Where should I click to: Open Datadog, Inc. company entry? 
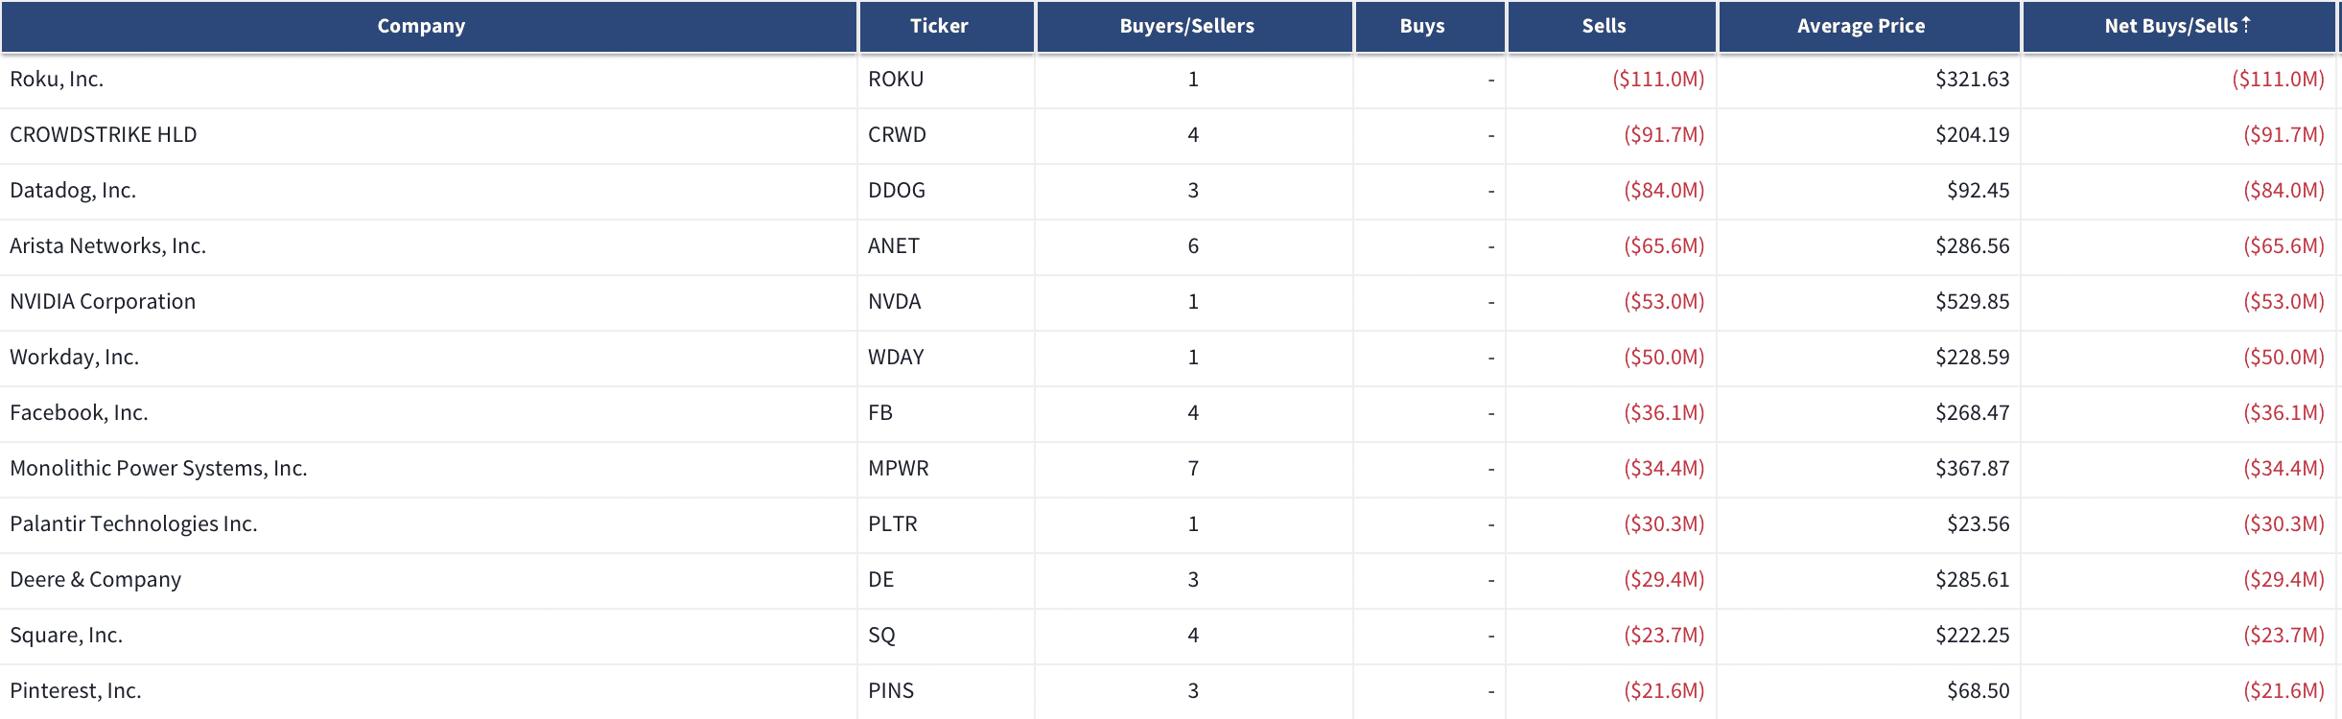tap(73, 191)
